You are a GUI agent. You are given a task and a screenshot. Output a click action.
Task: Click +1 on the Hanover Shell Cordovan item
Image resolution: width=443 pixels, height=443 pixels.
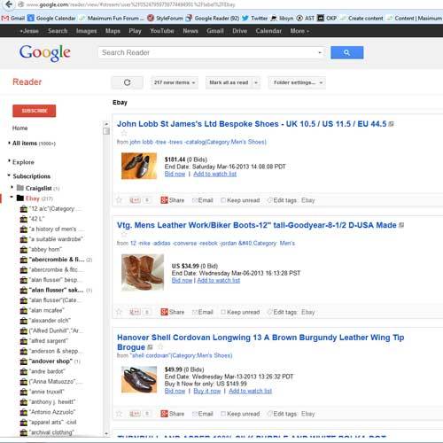click(135, 414)
